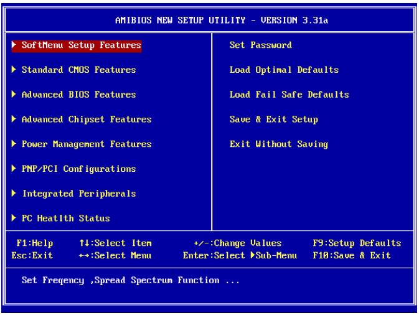Image resolution: width=419 pixels, height=315 pixels.
Task: Open Standard CMOS Features menu
Action: (78, 70)
